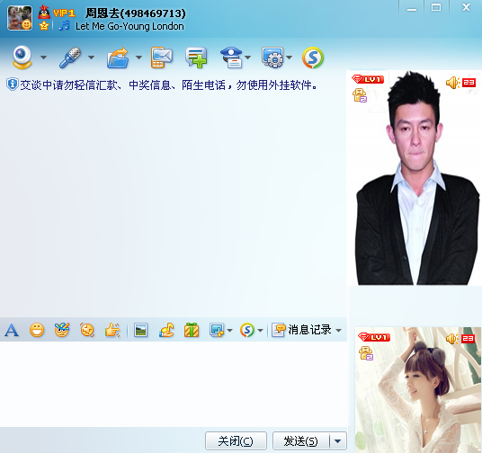Click the send SMS phone-envelope icon
482x453 pixels.
point(162,58)
